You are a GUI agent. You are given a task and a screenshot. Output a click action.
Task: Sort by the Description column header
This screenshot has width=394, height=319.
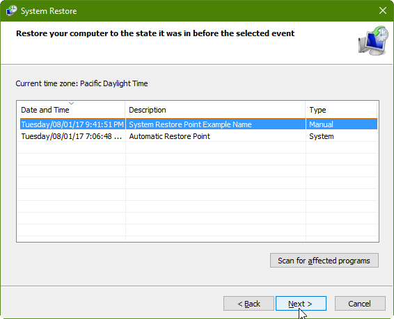click(x=215, y=110)
